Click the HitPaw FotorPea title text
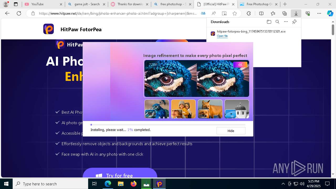The width and height of the screenshot is (336, 189). tap(81, 29)
